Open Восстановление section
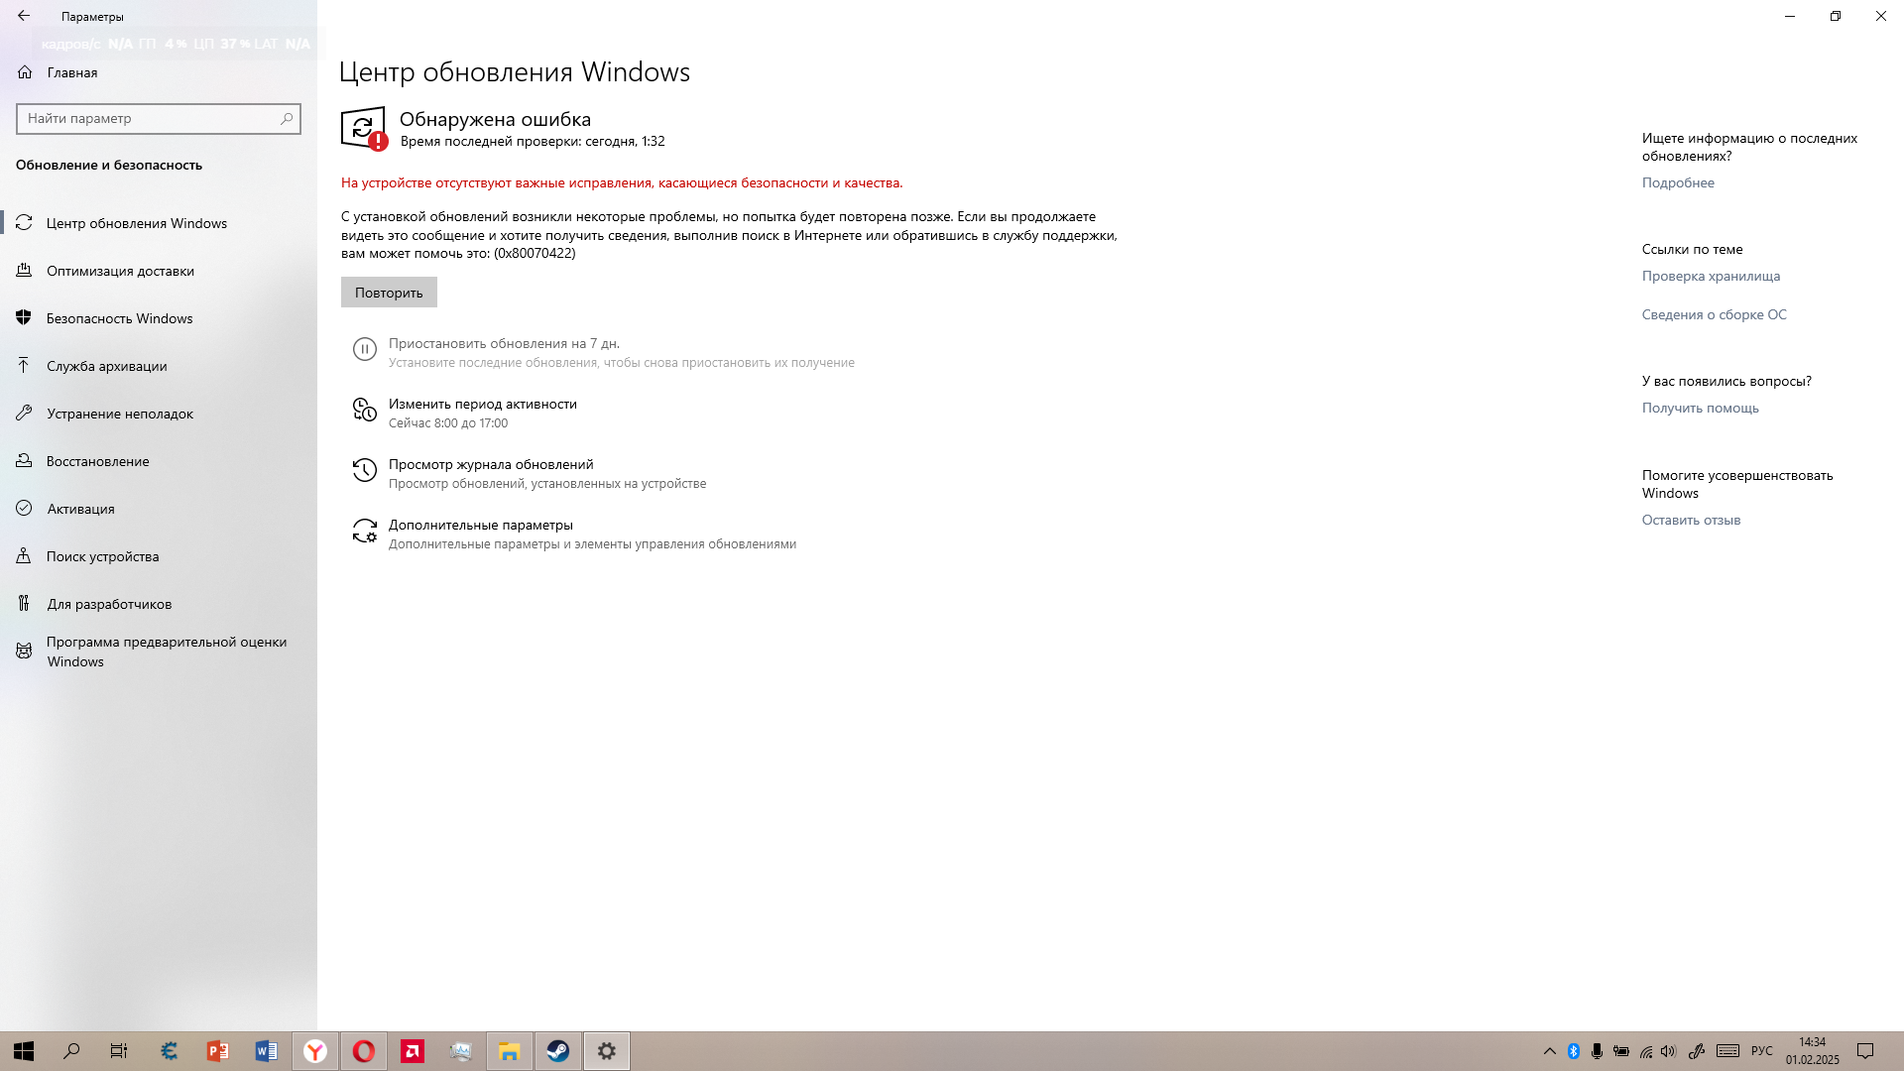Image resolution: width=1904 pixels, height=1071 pixels. tap(159, 461)
